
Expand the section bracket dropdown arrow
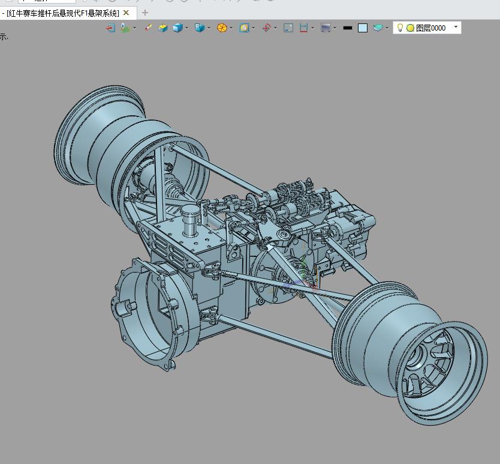click(x=313, y=28)
